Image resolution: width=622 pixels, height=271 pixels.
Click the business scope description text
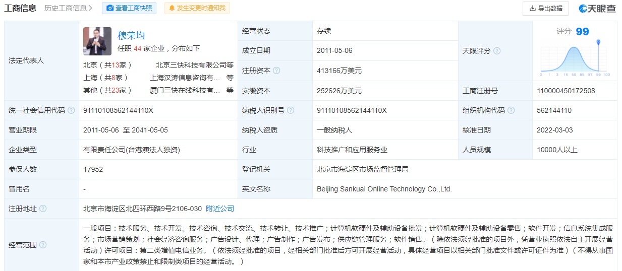click(x=348, y=245)
